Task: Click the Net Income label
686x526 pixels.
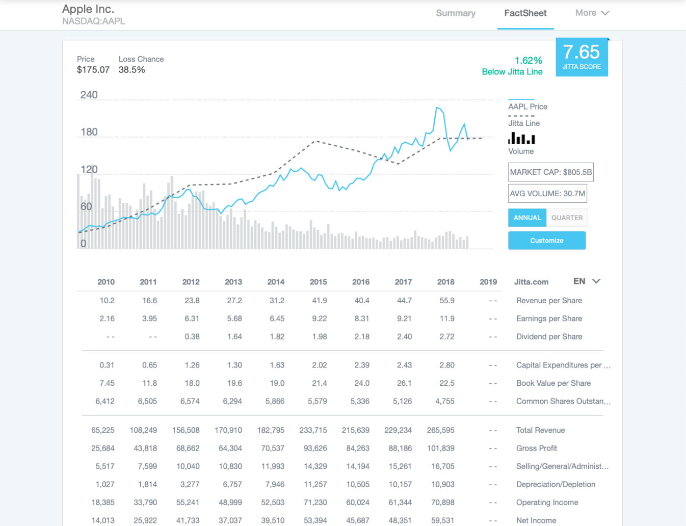Action: coord(536,520)
